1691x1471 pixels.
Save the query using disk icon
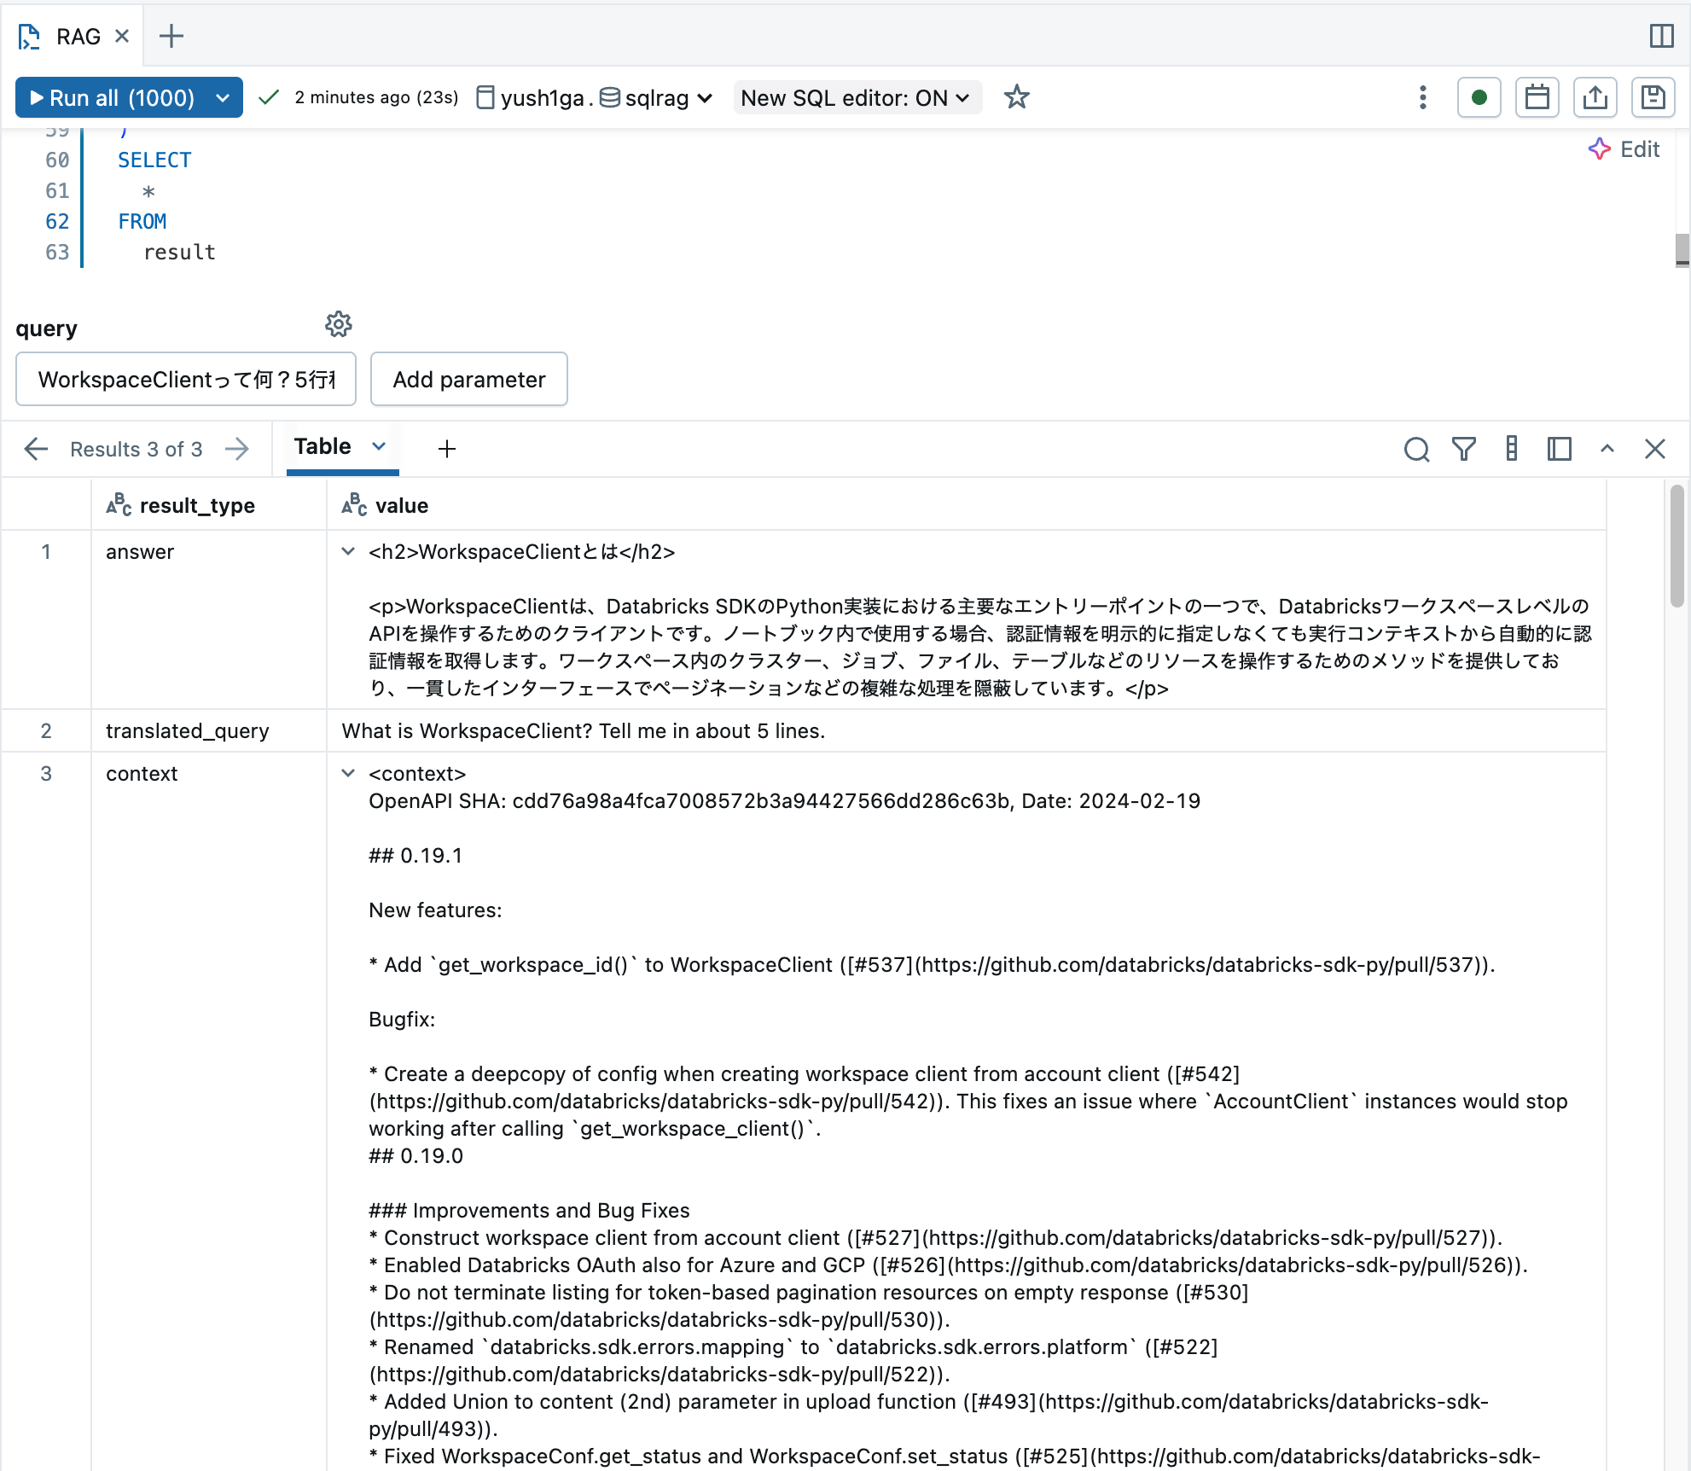coord(1653,97)
